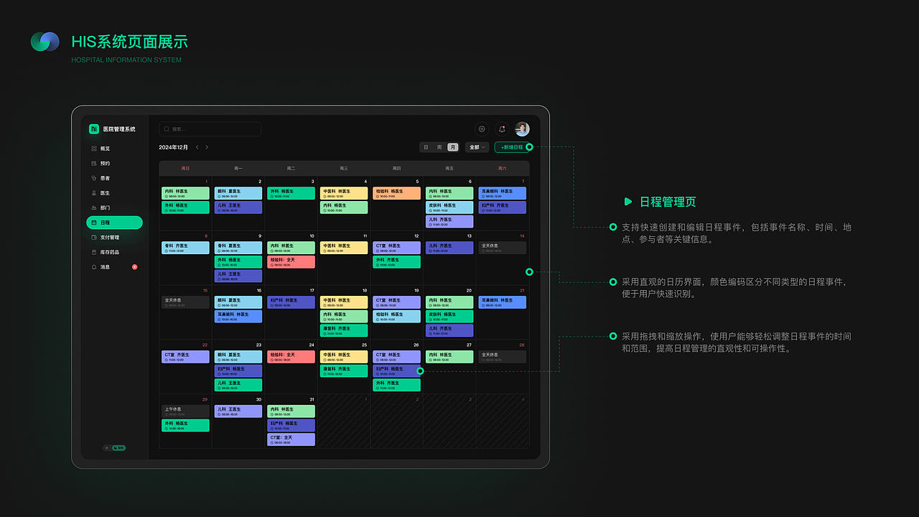Open 支付管理 payment management
919x517 pixels.
click(x=108, y=237)
